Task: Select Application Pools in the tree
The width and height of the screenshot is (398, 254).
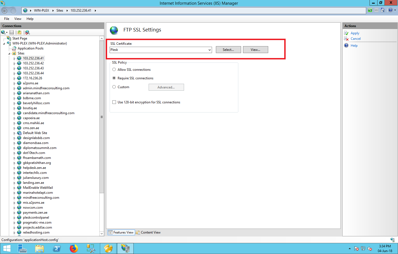Action: point(30,48)
